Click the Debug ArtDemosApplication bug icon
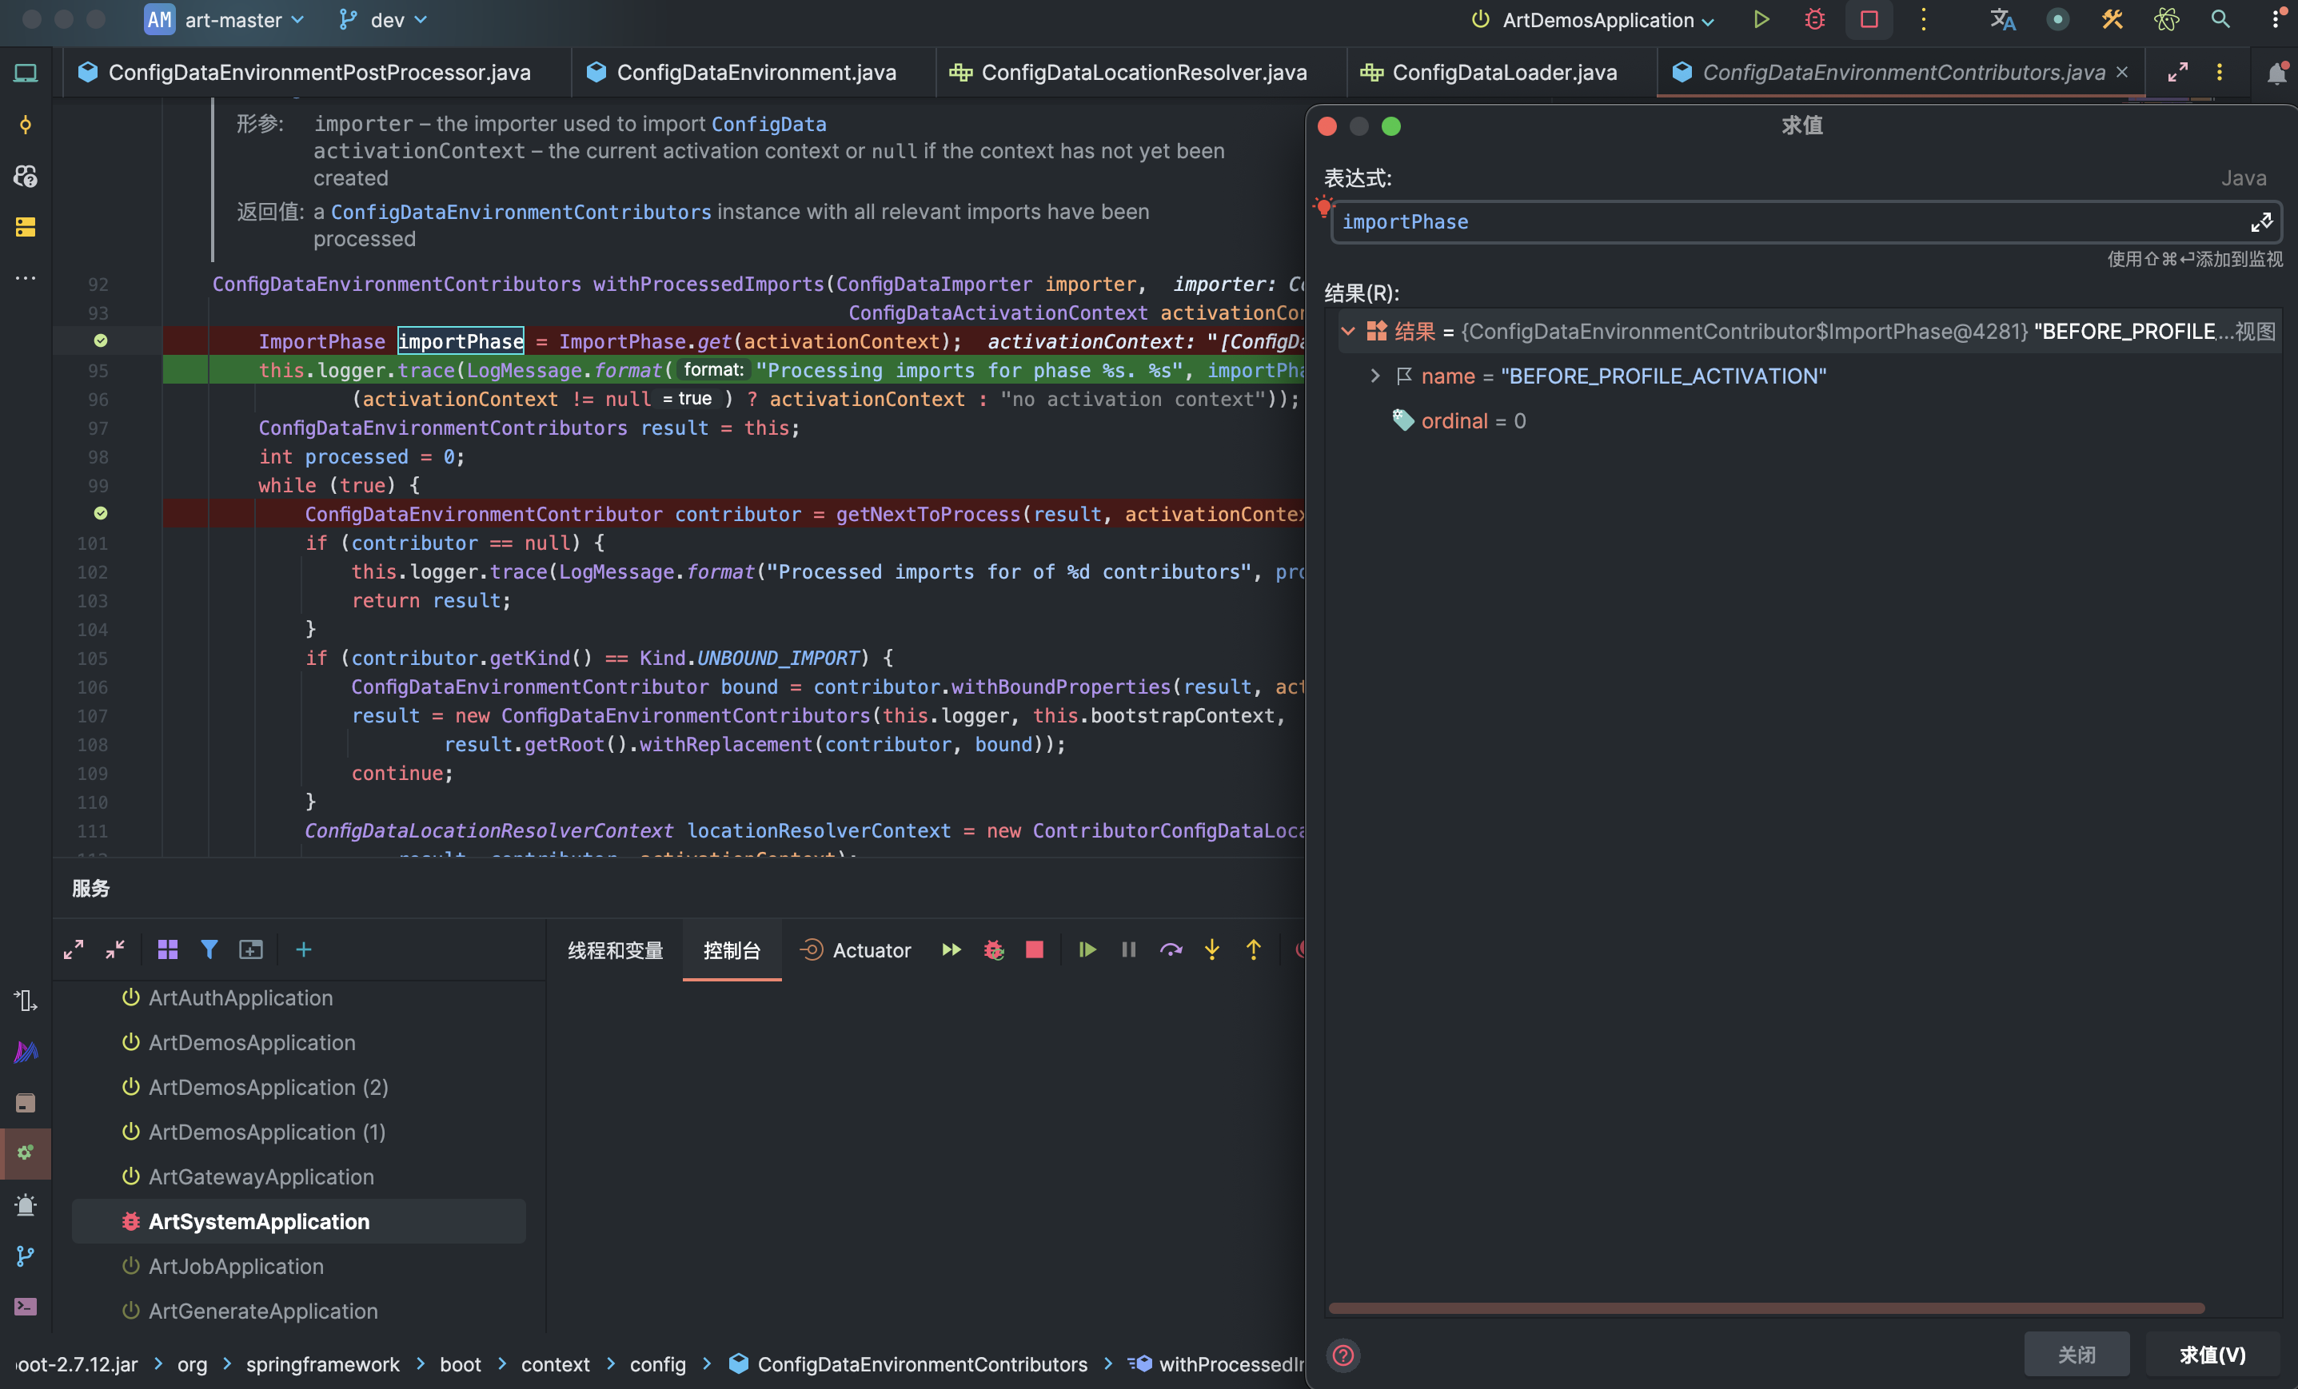The image size is (2298, 1389). coord(1814,19)
